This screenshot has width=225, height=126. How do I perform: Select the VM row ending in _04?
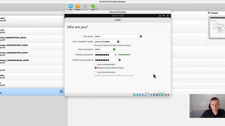(32, 31)
